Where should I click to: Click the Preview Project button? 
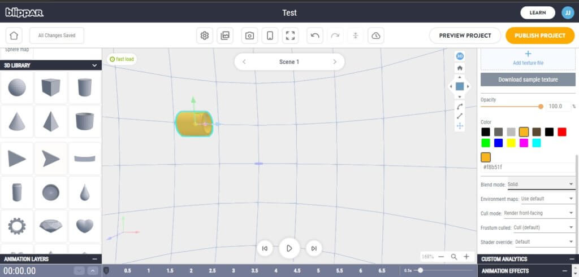[464, 36]
